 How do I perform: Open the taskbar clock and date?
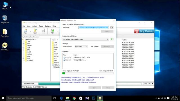pyautogui.click(x=174, y=98)
